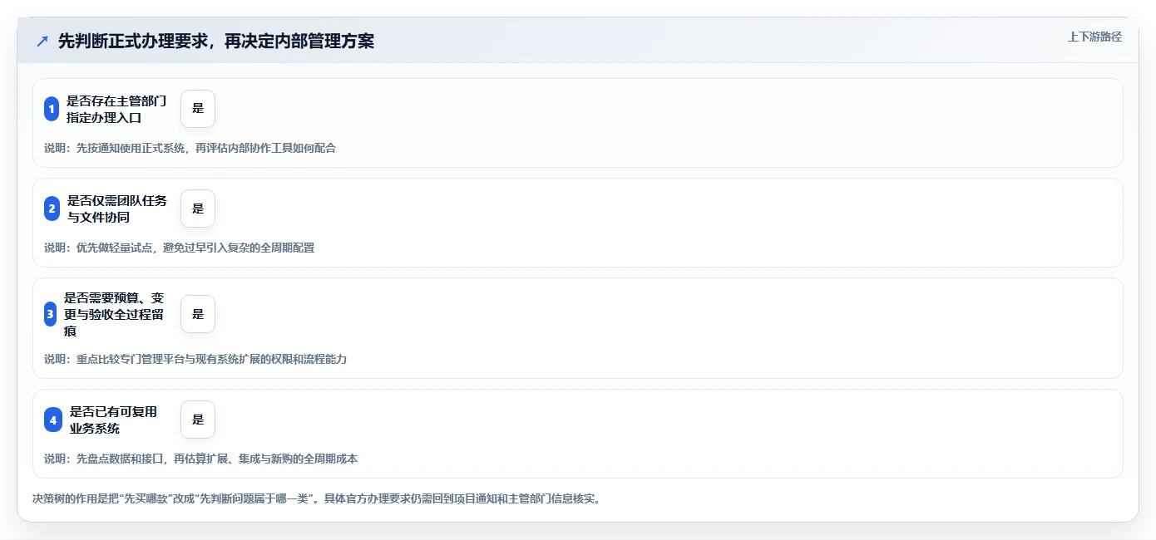Image resolution: width=1156 pixels, height=540 pixels.
Task: Choose 是 for 预算、变更与验收全过程留痕
Action: point(198,314)
